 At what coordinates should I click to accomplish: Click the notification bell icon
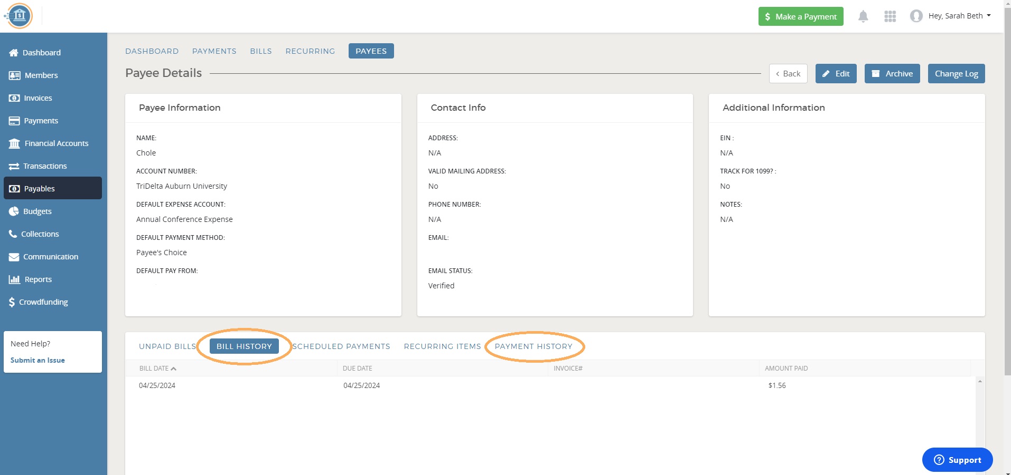[863, 16]
